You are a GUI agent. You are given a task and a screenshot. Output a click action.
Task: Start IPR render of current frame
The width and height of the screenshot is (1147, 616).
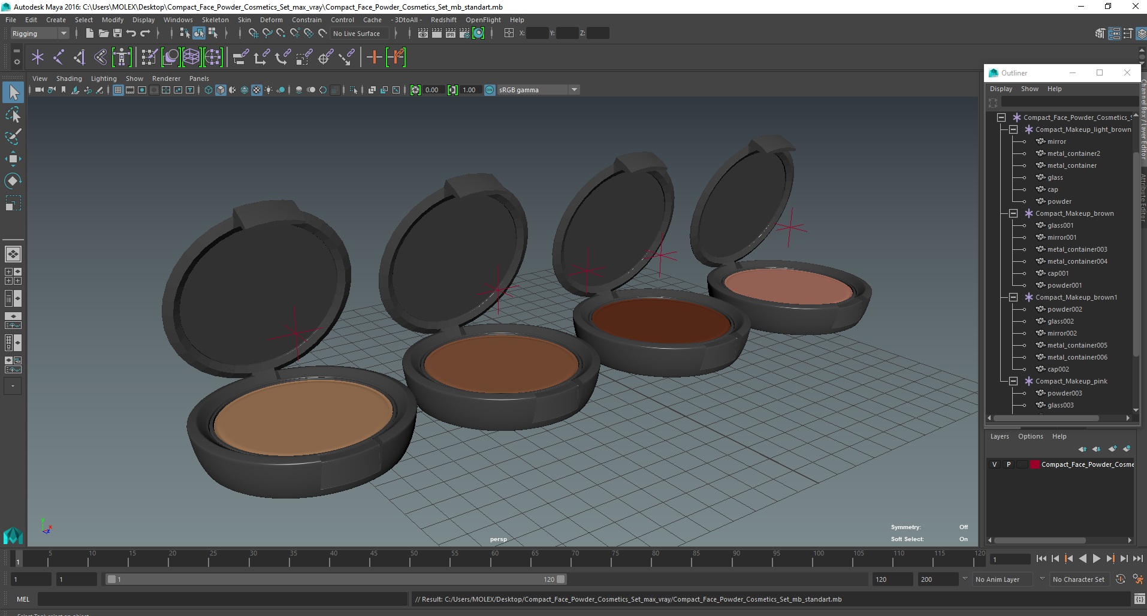[x=451, y=34]
